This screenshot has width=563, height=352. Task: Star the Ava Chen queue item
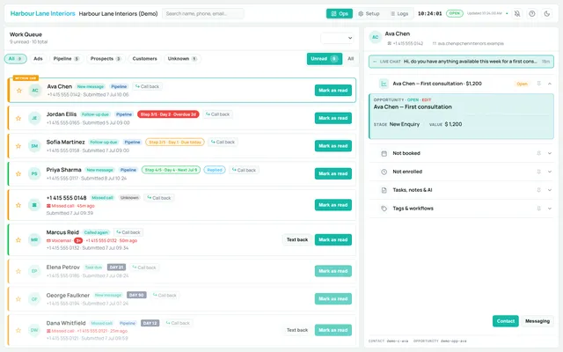click(x=19, y=91)
